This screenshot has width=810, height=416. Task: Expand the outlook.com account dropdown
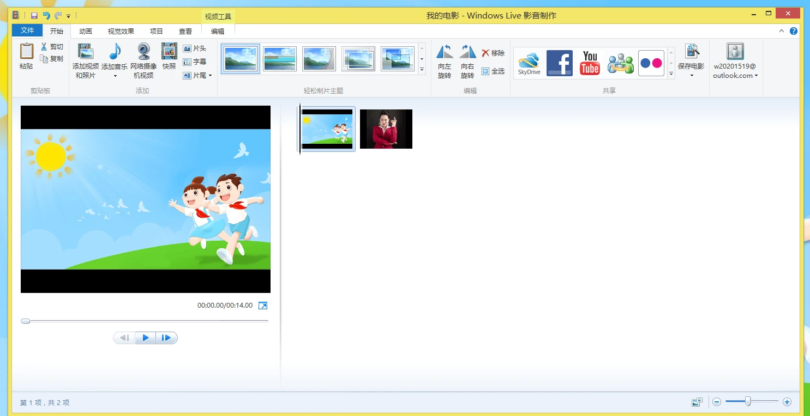pyautogui.click(x=756, y=76)
